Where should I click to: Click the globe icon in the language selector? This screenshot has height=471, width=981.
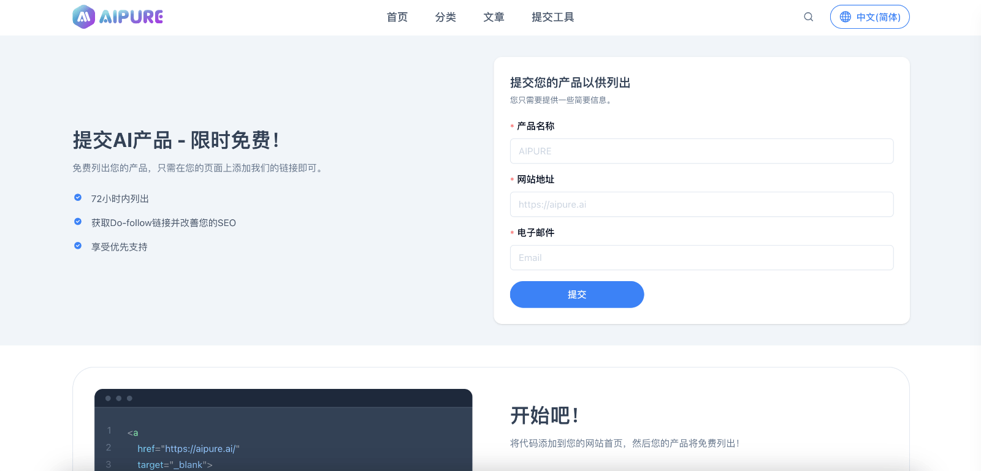pyautogui.click(x=845, y=17)
